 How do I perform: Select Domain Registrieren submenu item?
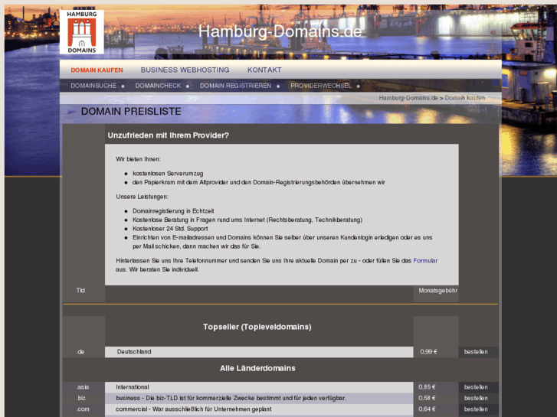[x=235, y=86]
